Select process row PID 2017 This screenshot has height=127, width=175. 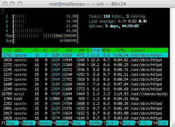(85, 113)
